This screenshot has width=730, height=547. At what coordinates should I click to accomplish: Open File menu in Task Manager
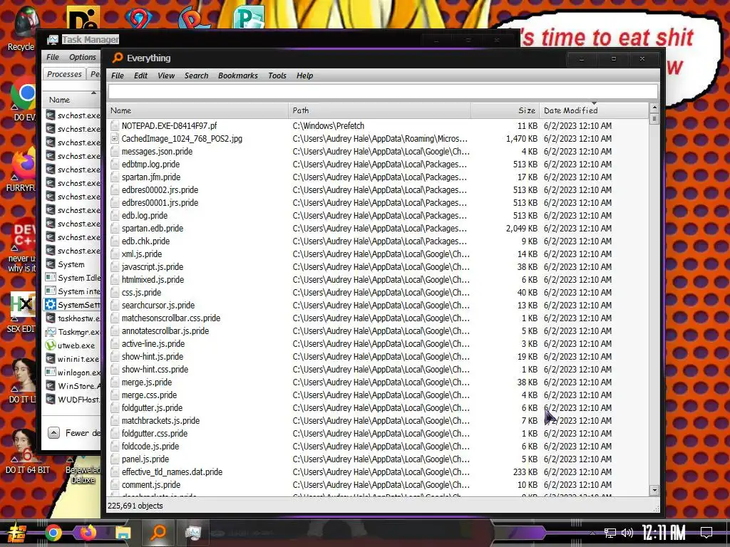(53, 57)
